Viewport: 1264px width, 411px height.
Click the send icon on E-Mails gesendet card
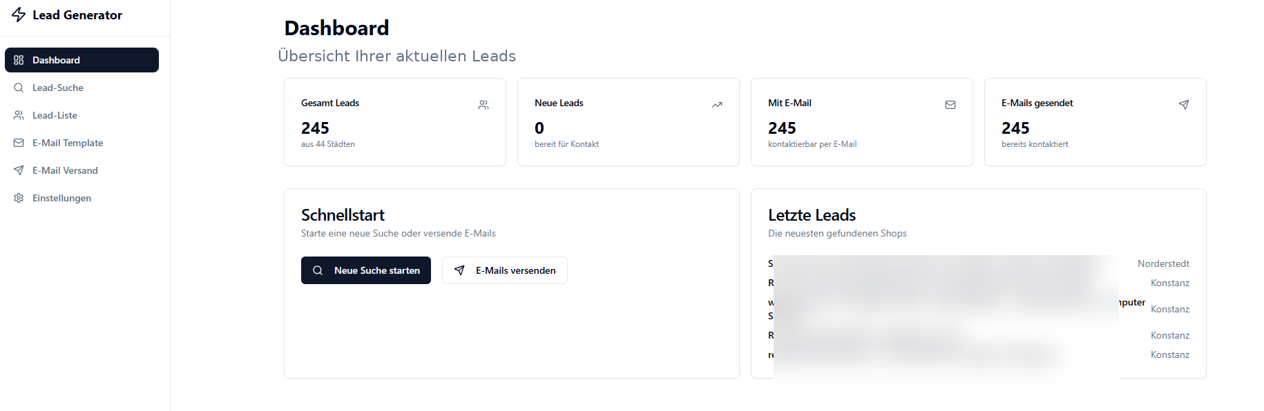pyautogui.click(x=1184, y=105)
